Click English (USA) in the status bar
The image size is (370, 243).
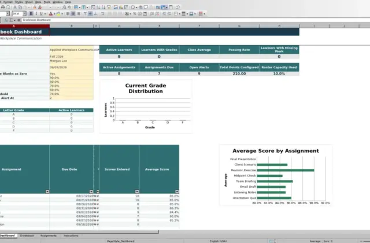pos(218,241)
